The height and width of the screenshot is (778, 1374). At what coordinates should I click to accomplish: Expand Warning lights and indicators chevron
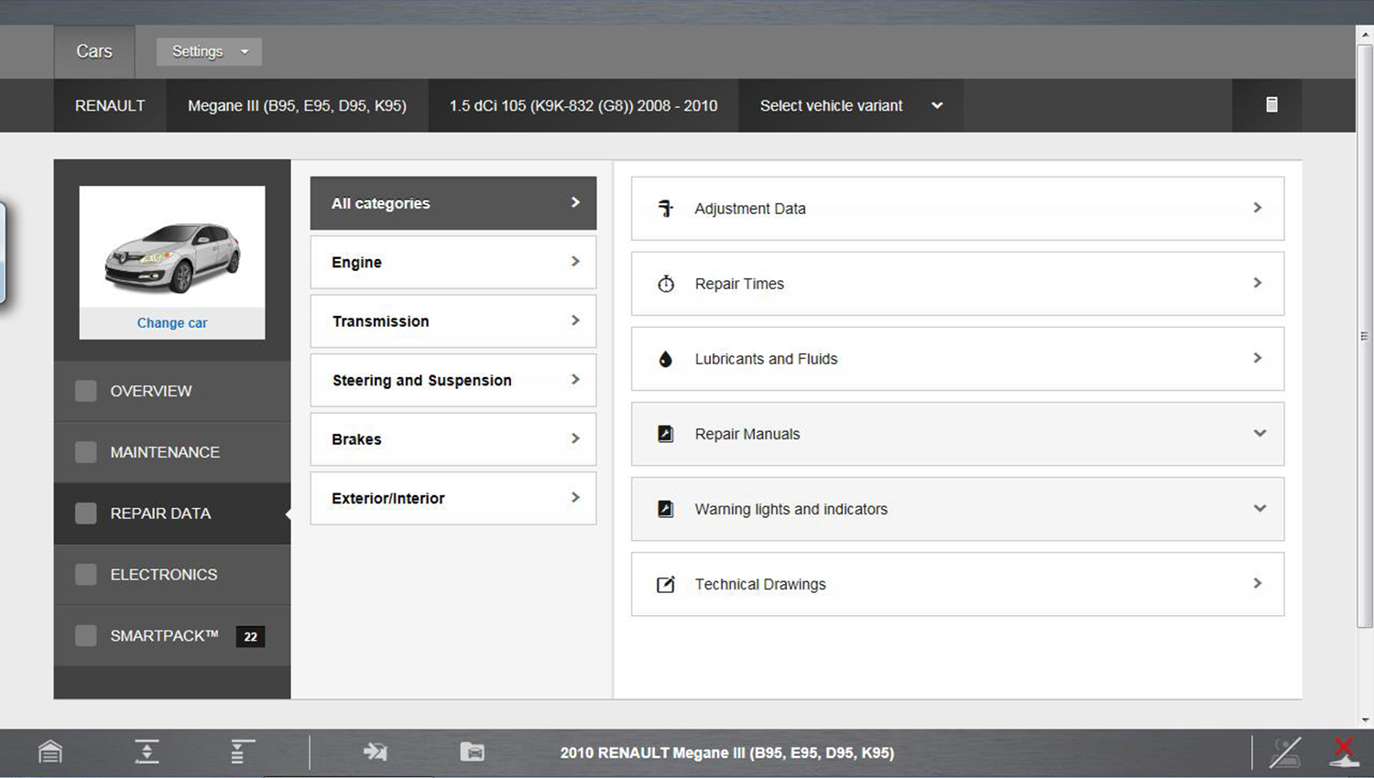tap(1259, 509)
